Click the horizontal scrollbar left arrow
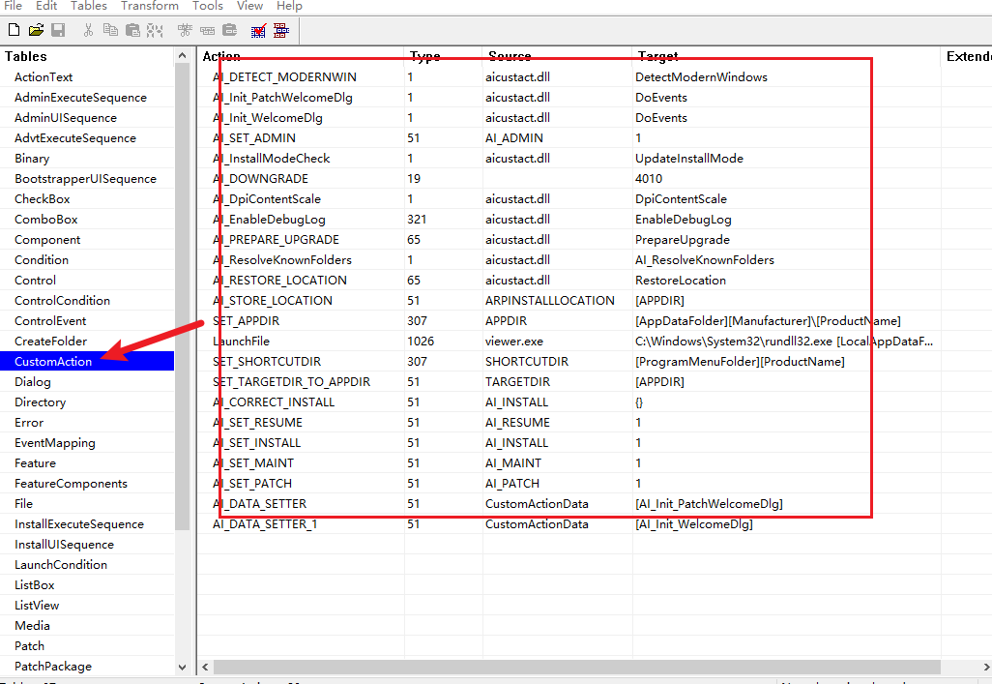 pyautogui.click(x=206, y=668)
